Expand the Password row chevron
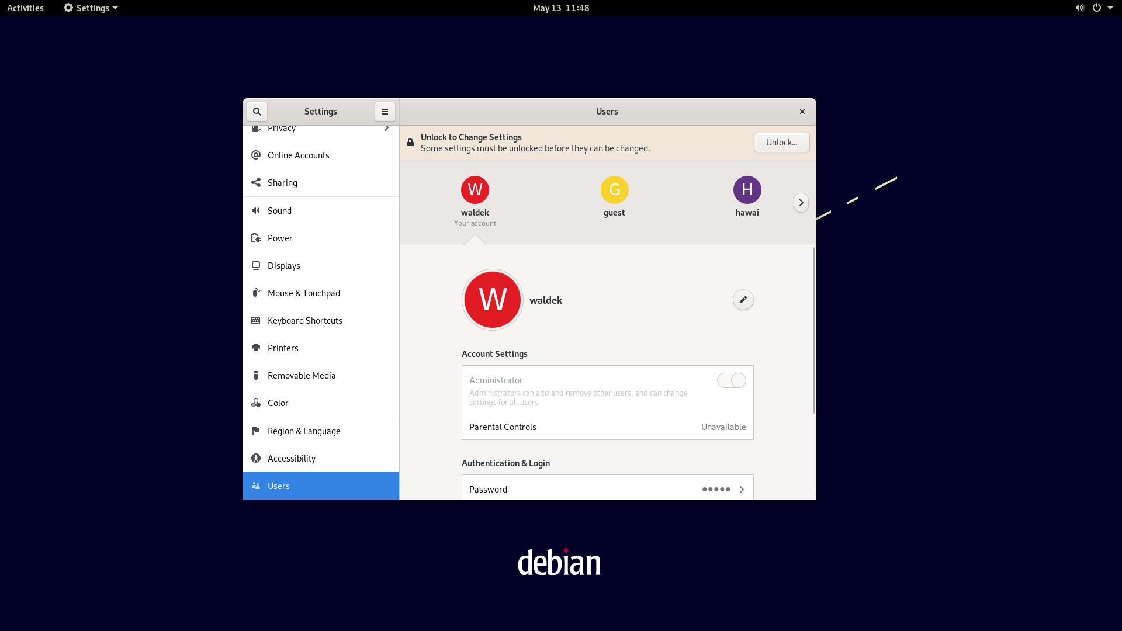 coord(742,490)
